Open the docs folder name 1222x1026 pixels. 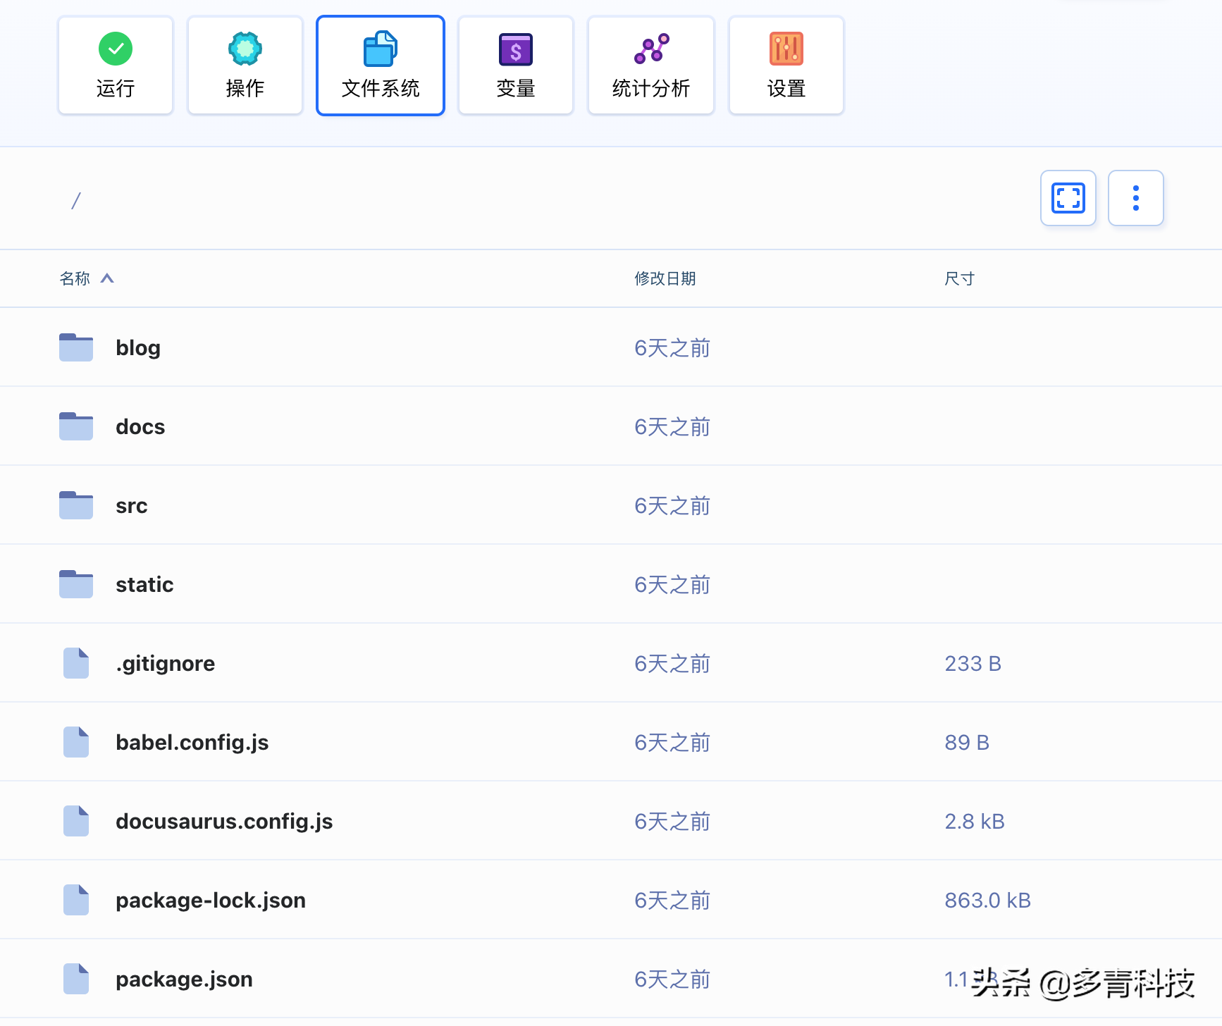pos(140,426)
